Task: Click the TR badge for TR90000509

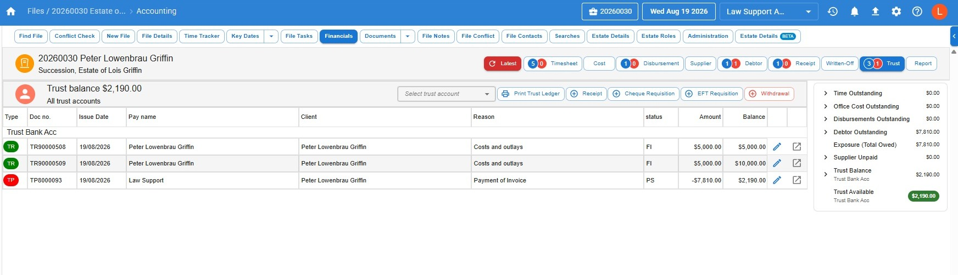Action: (11, 163)
